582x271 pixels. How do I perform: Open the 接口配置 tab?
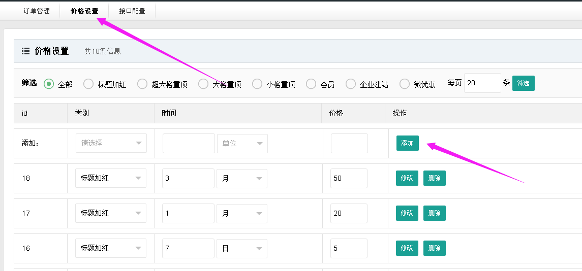(132, 11)
